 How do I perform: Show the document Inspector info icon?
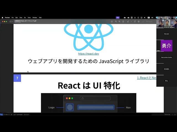tap(112, 21)
